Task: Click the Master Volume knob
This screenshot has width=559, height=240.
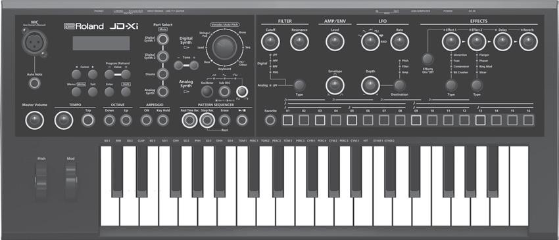Action: coord(35,120)
